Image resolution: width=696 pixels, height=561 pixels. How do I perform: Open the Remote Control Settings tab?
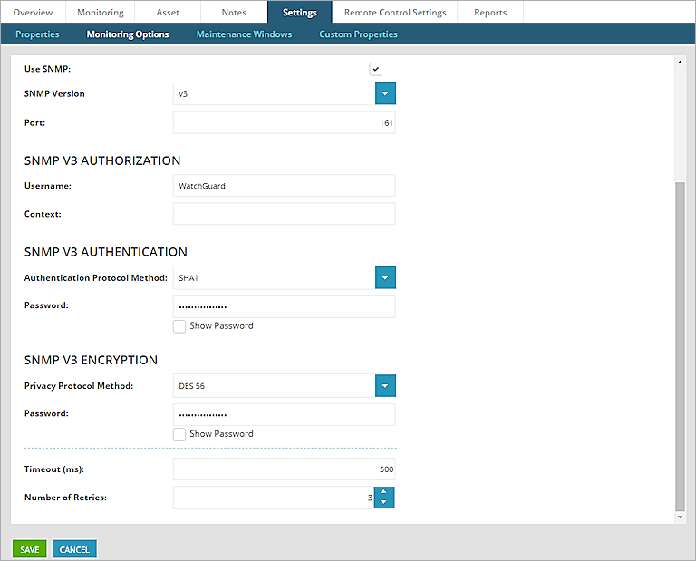(x=394, y=13)
